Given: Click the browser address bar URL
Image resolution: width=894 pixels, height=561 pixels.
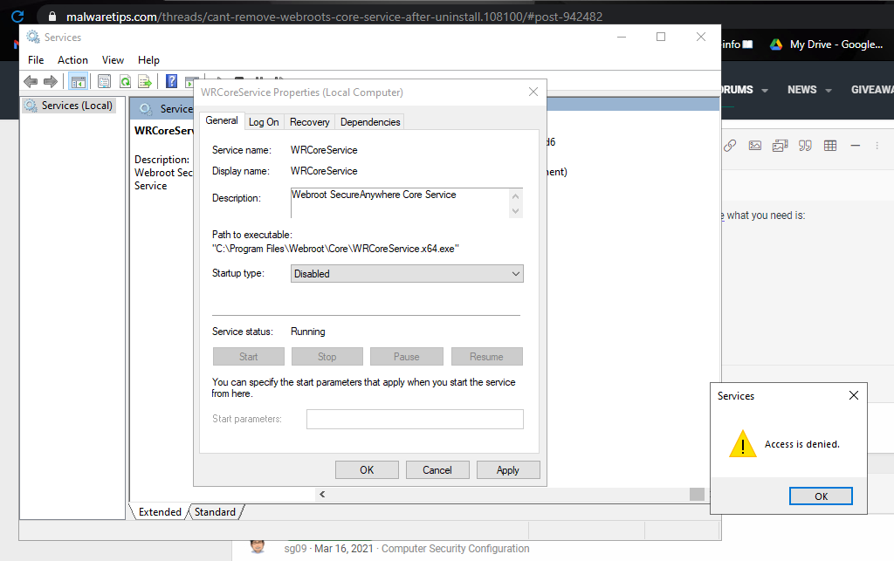Looking at the screenshot, I should (334, 17).
